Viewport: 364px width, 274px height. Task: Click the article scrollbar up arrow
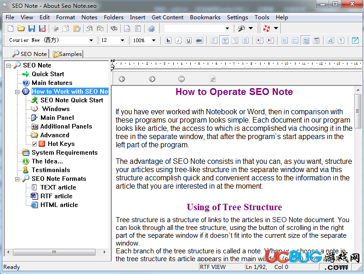tap(358, 90)
